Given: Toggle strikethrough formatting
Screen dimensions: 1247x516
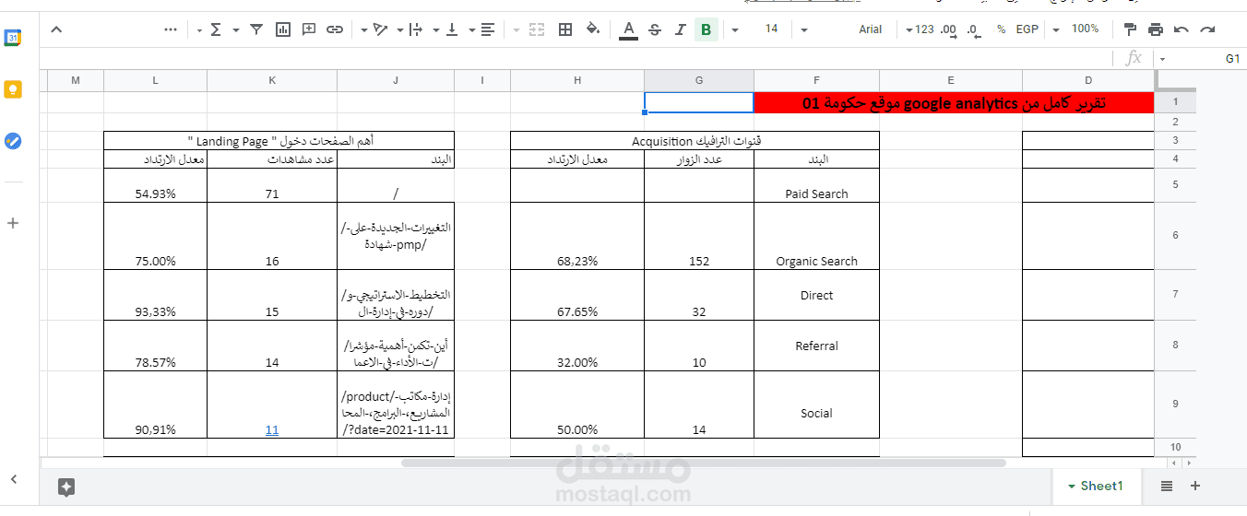Looking at the screenshot, I should 655,29.
